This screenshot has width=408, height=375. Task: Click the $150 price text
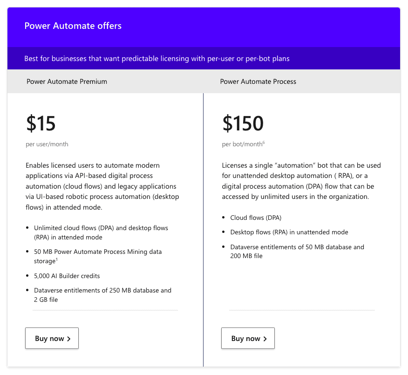pos(242,123)
